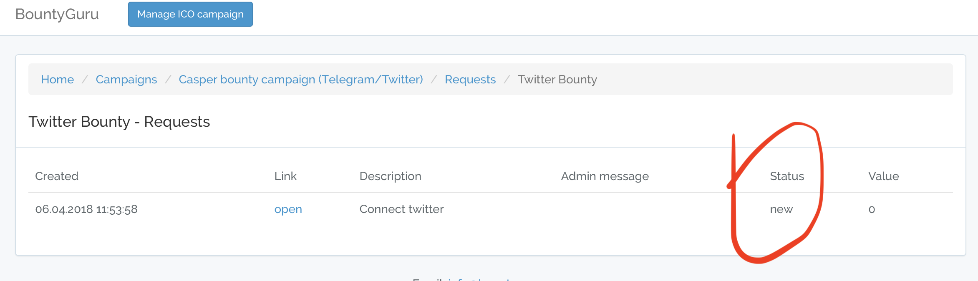Click the Twitter Bounty breadcrumb item

pos(557,79)
